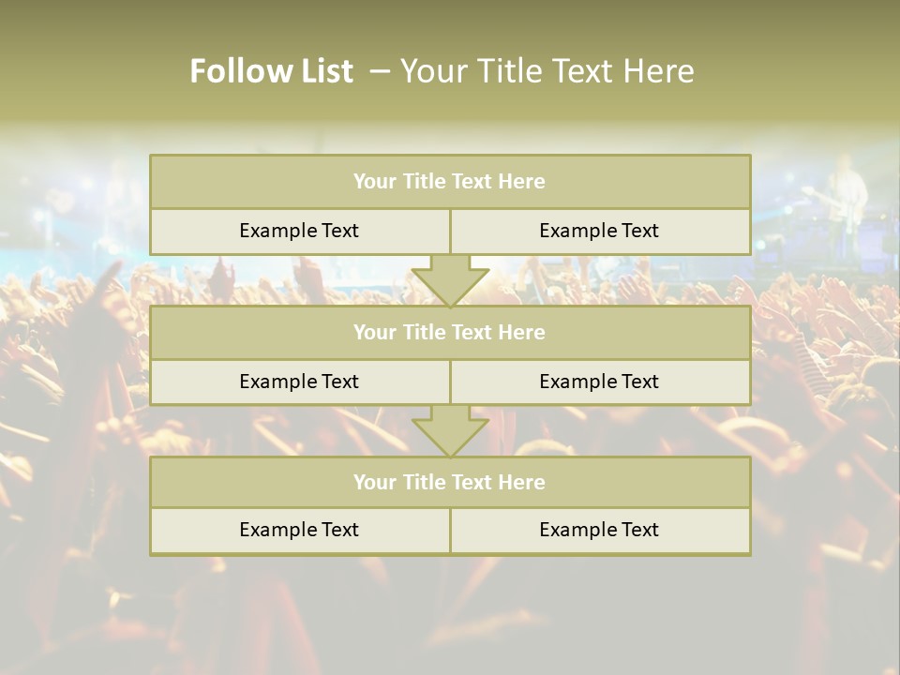Screen dimensions: 900x675
Task: Click the divider between middle block's Example Text cells
Action: pyautogui.click(x=450, y=382)
